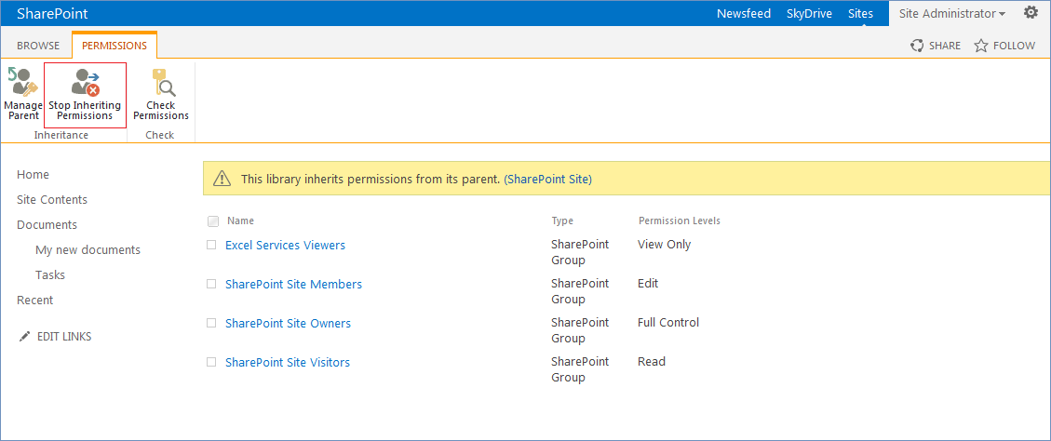Open My new documents library link
Screen dimensions: 1051x441
(x=88, y=250)
